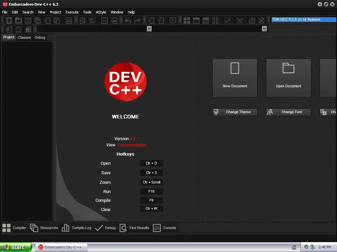Screen dimensions: 337x252
Task: Click the Compile and Run toolbar icon
Action: [x=206, y=21]
